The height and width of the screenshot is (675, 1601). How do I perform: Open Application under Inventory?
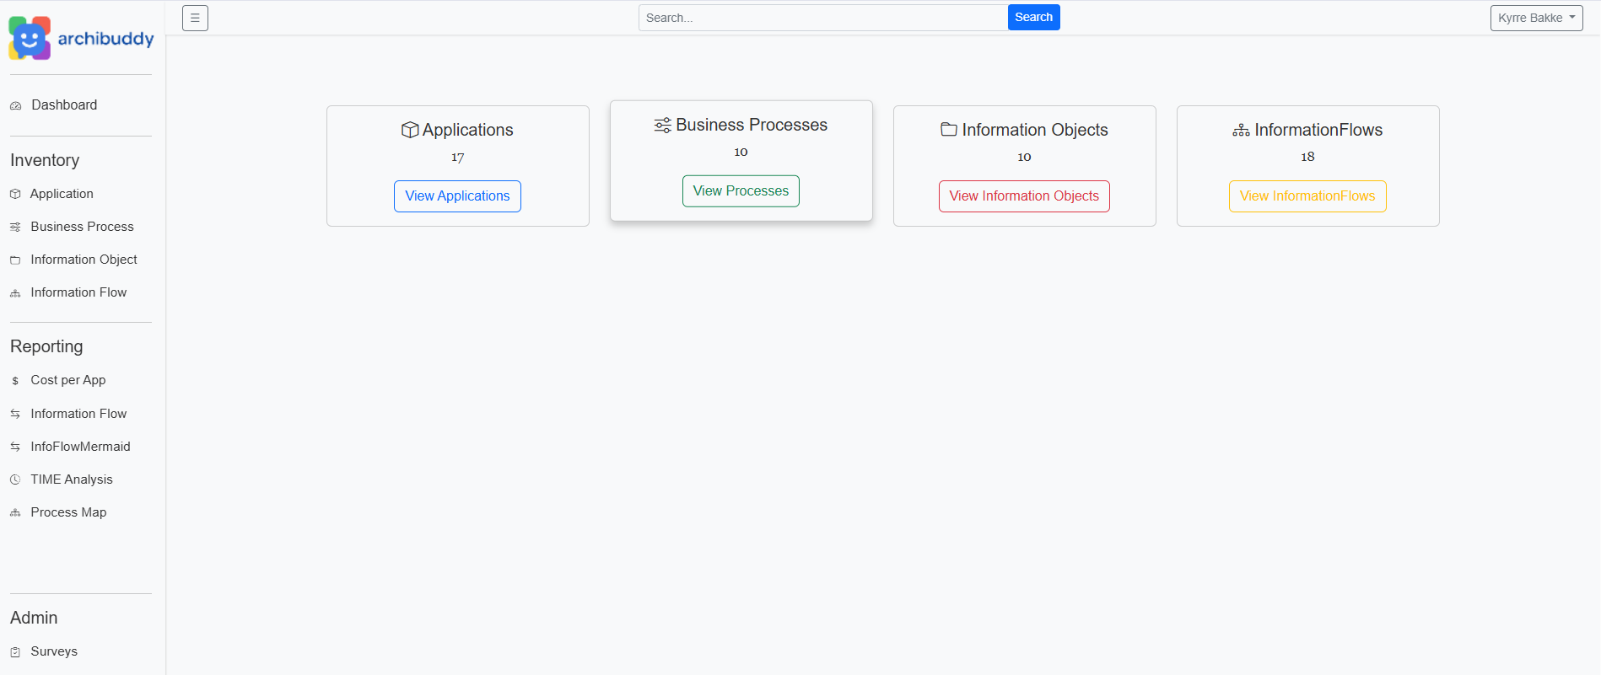(62, 194)
